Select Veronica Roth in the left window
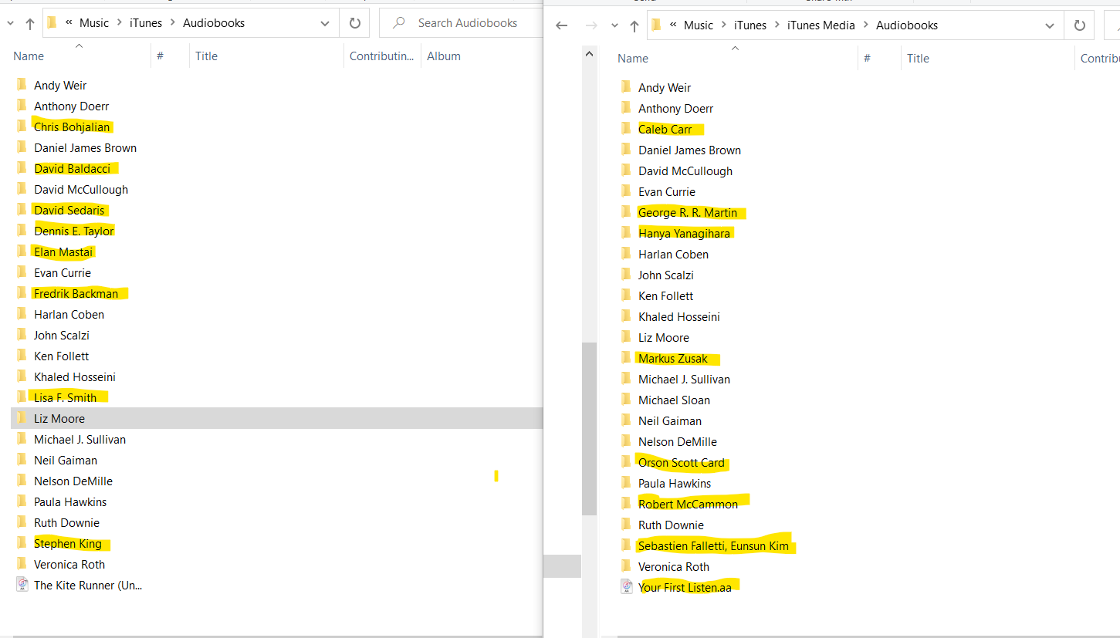The height and width of the screenshot is (638, 1120). click(x=69, y=564)
